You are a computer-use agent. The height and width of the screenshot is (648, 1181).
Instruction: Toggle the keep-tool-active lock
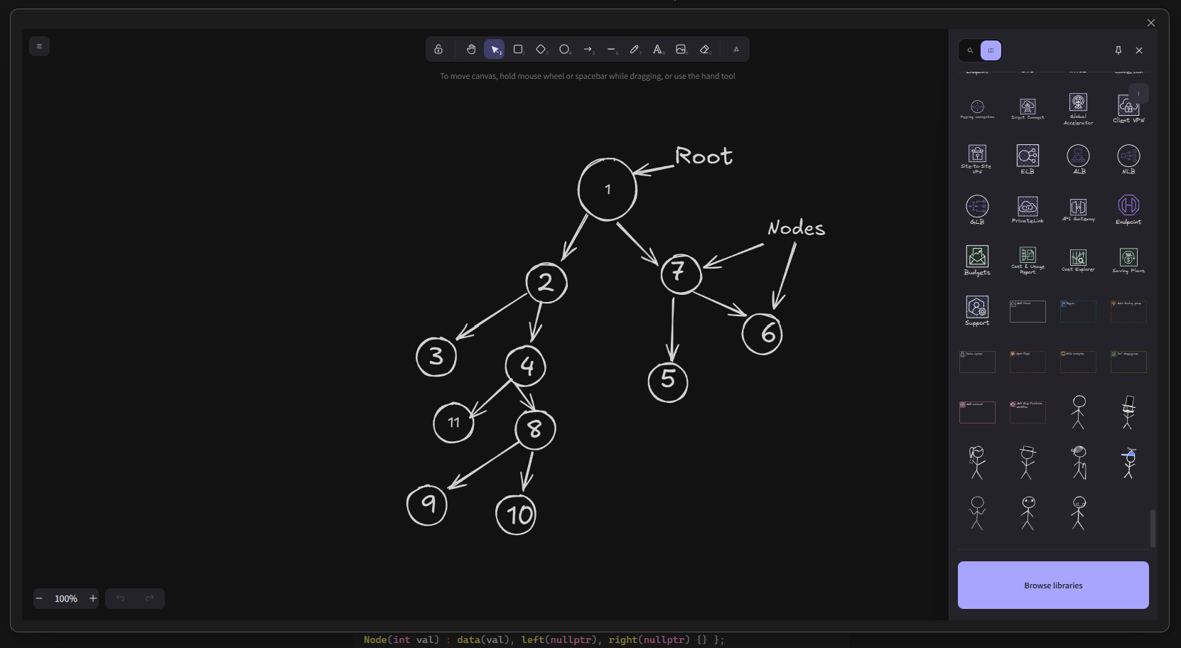(x=438, y=49)
